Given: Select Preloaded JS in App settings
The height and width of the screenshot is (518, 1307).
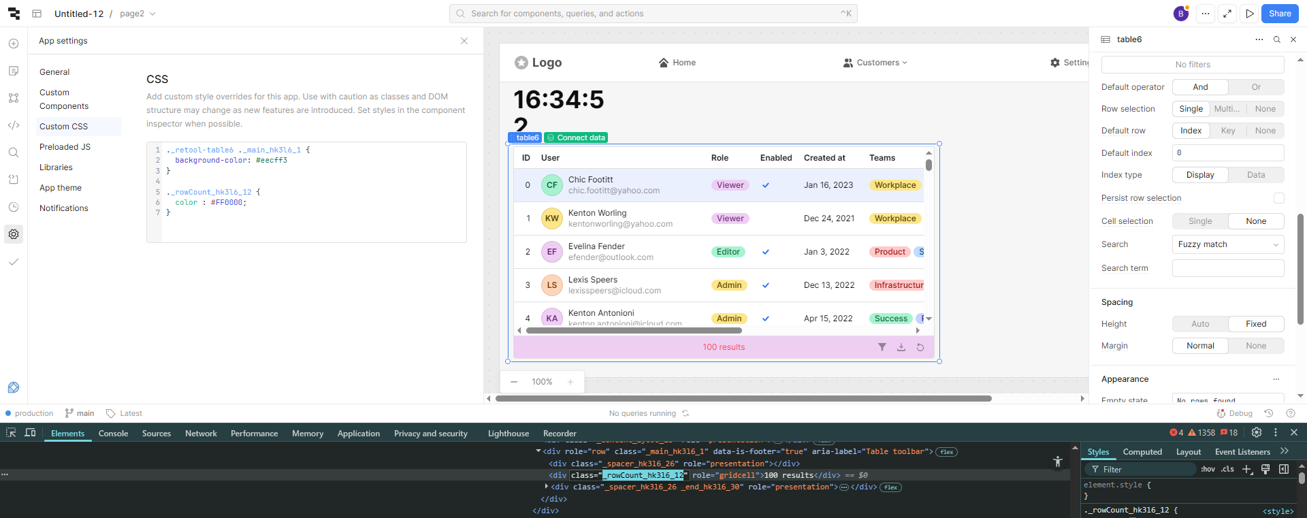Looking at the screenshot, I should point(65,147).
